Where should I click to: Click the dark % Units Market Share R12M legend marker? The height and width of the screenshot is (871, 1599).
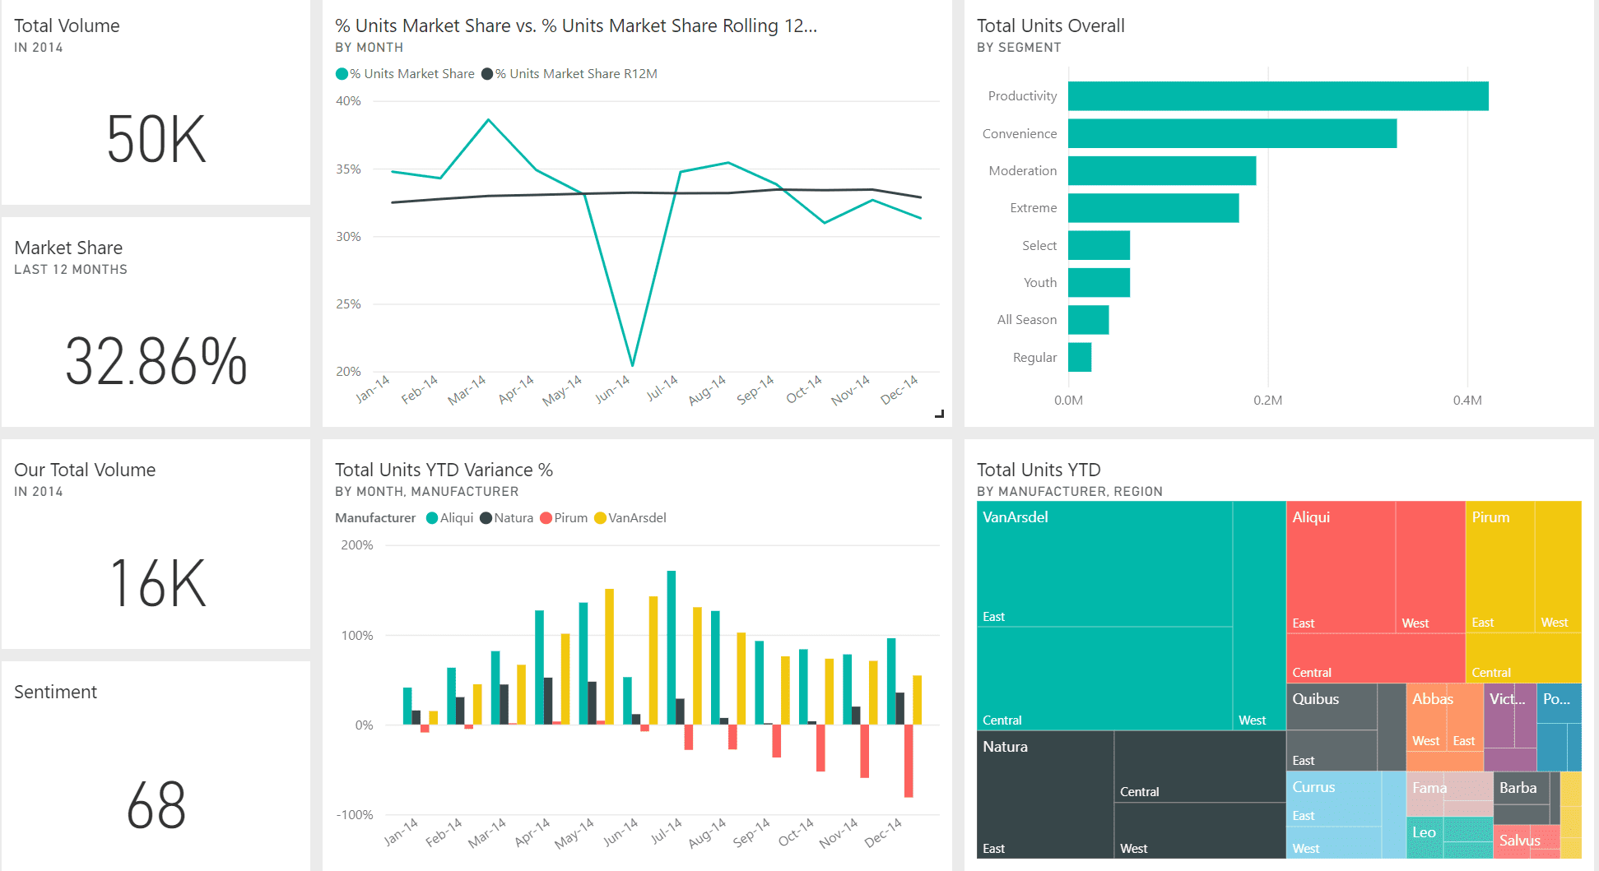click(487, 74)
